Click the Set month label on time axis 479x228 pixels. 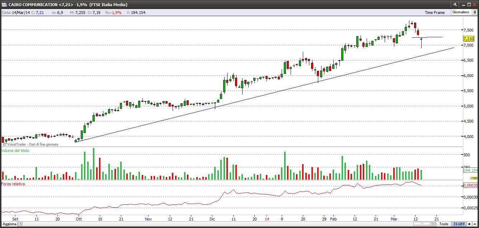(15, 219)
